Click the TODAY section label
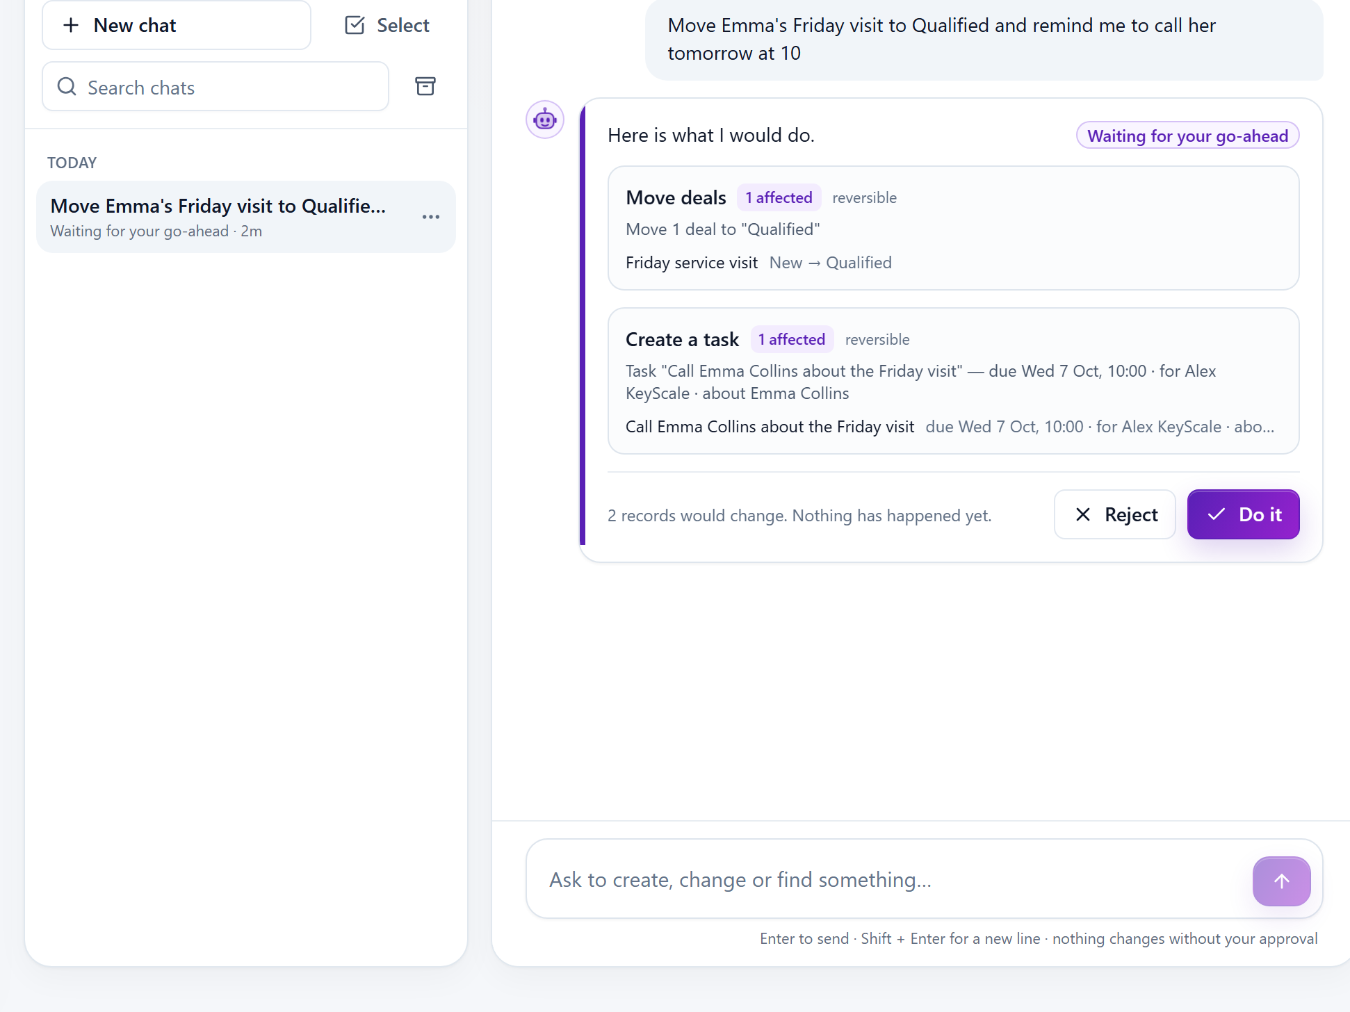This screenshot has height=1012, width=1350. (x=72, y=163)
